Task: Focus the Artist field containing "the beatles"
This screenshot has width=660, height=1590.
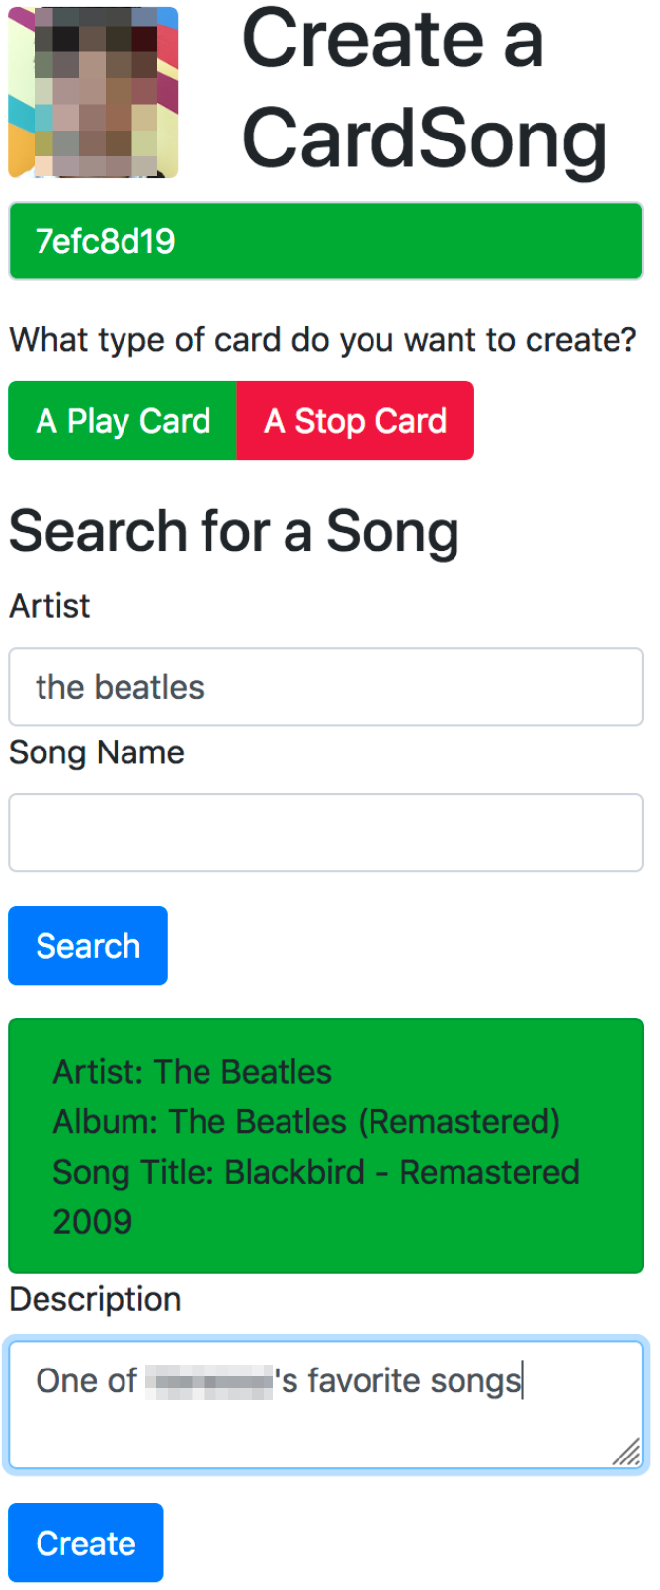Action: [326, 687]
